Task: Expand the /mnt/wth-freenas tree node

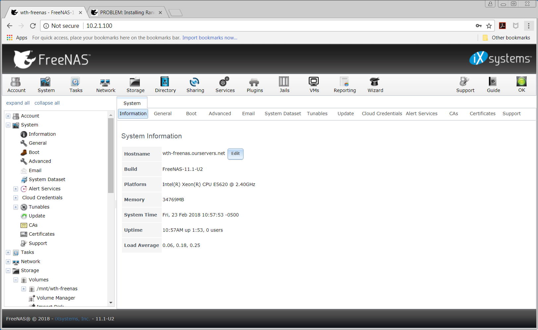Action: pos(24,289)
